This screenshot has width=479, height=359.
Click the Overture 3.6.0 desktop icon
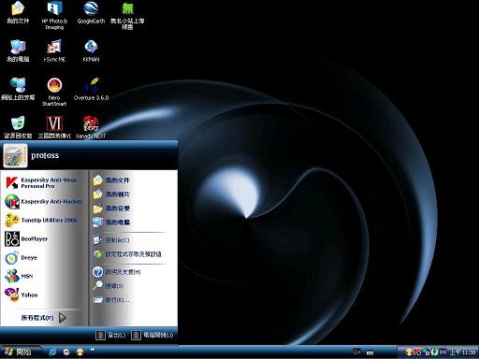91,89
